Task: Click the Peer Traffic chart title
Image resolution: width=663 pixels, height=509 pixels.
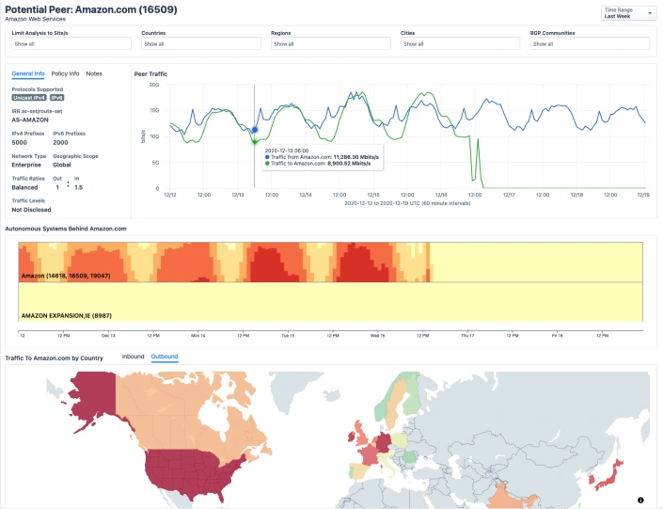Action: (x=150, y=74)
